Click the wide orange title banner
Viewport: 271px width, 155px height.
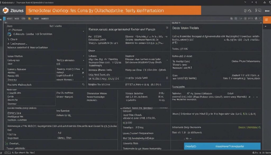pyautogui.click(x=113, y=10)
